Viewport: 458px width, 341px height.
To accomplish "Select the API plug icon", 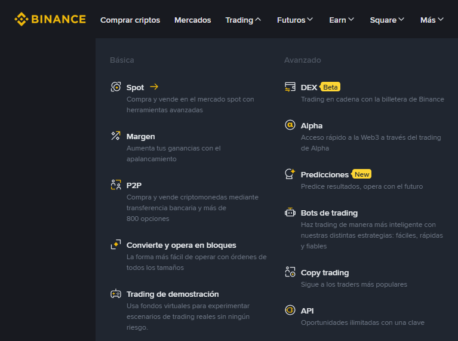I will tap(290, 310).
